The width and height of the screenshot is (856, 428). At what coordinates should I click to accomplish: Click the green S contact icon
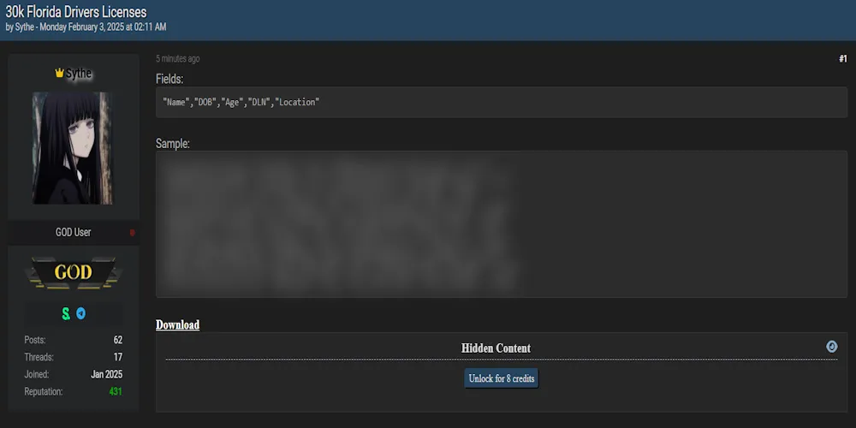tap(66, 313)
